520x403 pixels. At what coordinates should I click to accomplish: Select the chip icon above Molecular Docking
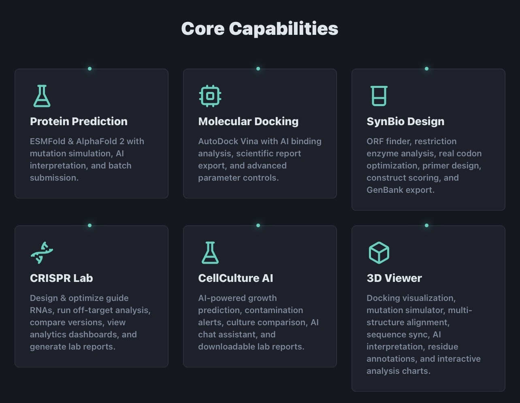pos(210,96)
